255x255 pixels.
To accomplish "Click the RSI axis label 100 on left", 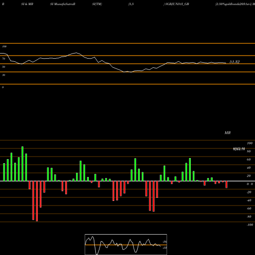I will 4,46.
